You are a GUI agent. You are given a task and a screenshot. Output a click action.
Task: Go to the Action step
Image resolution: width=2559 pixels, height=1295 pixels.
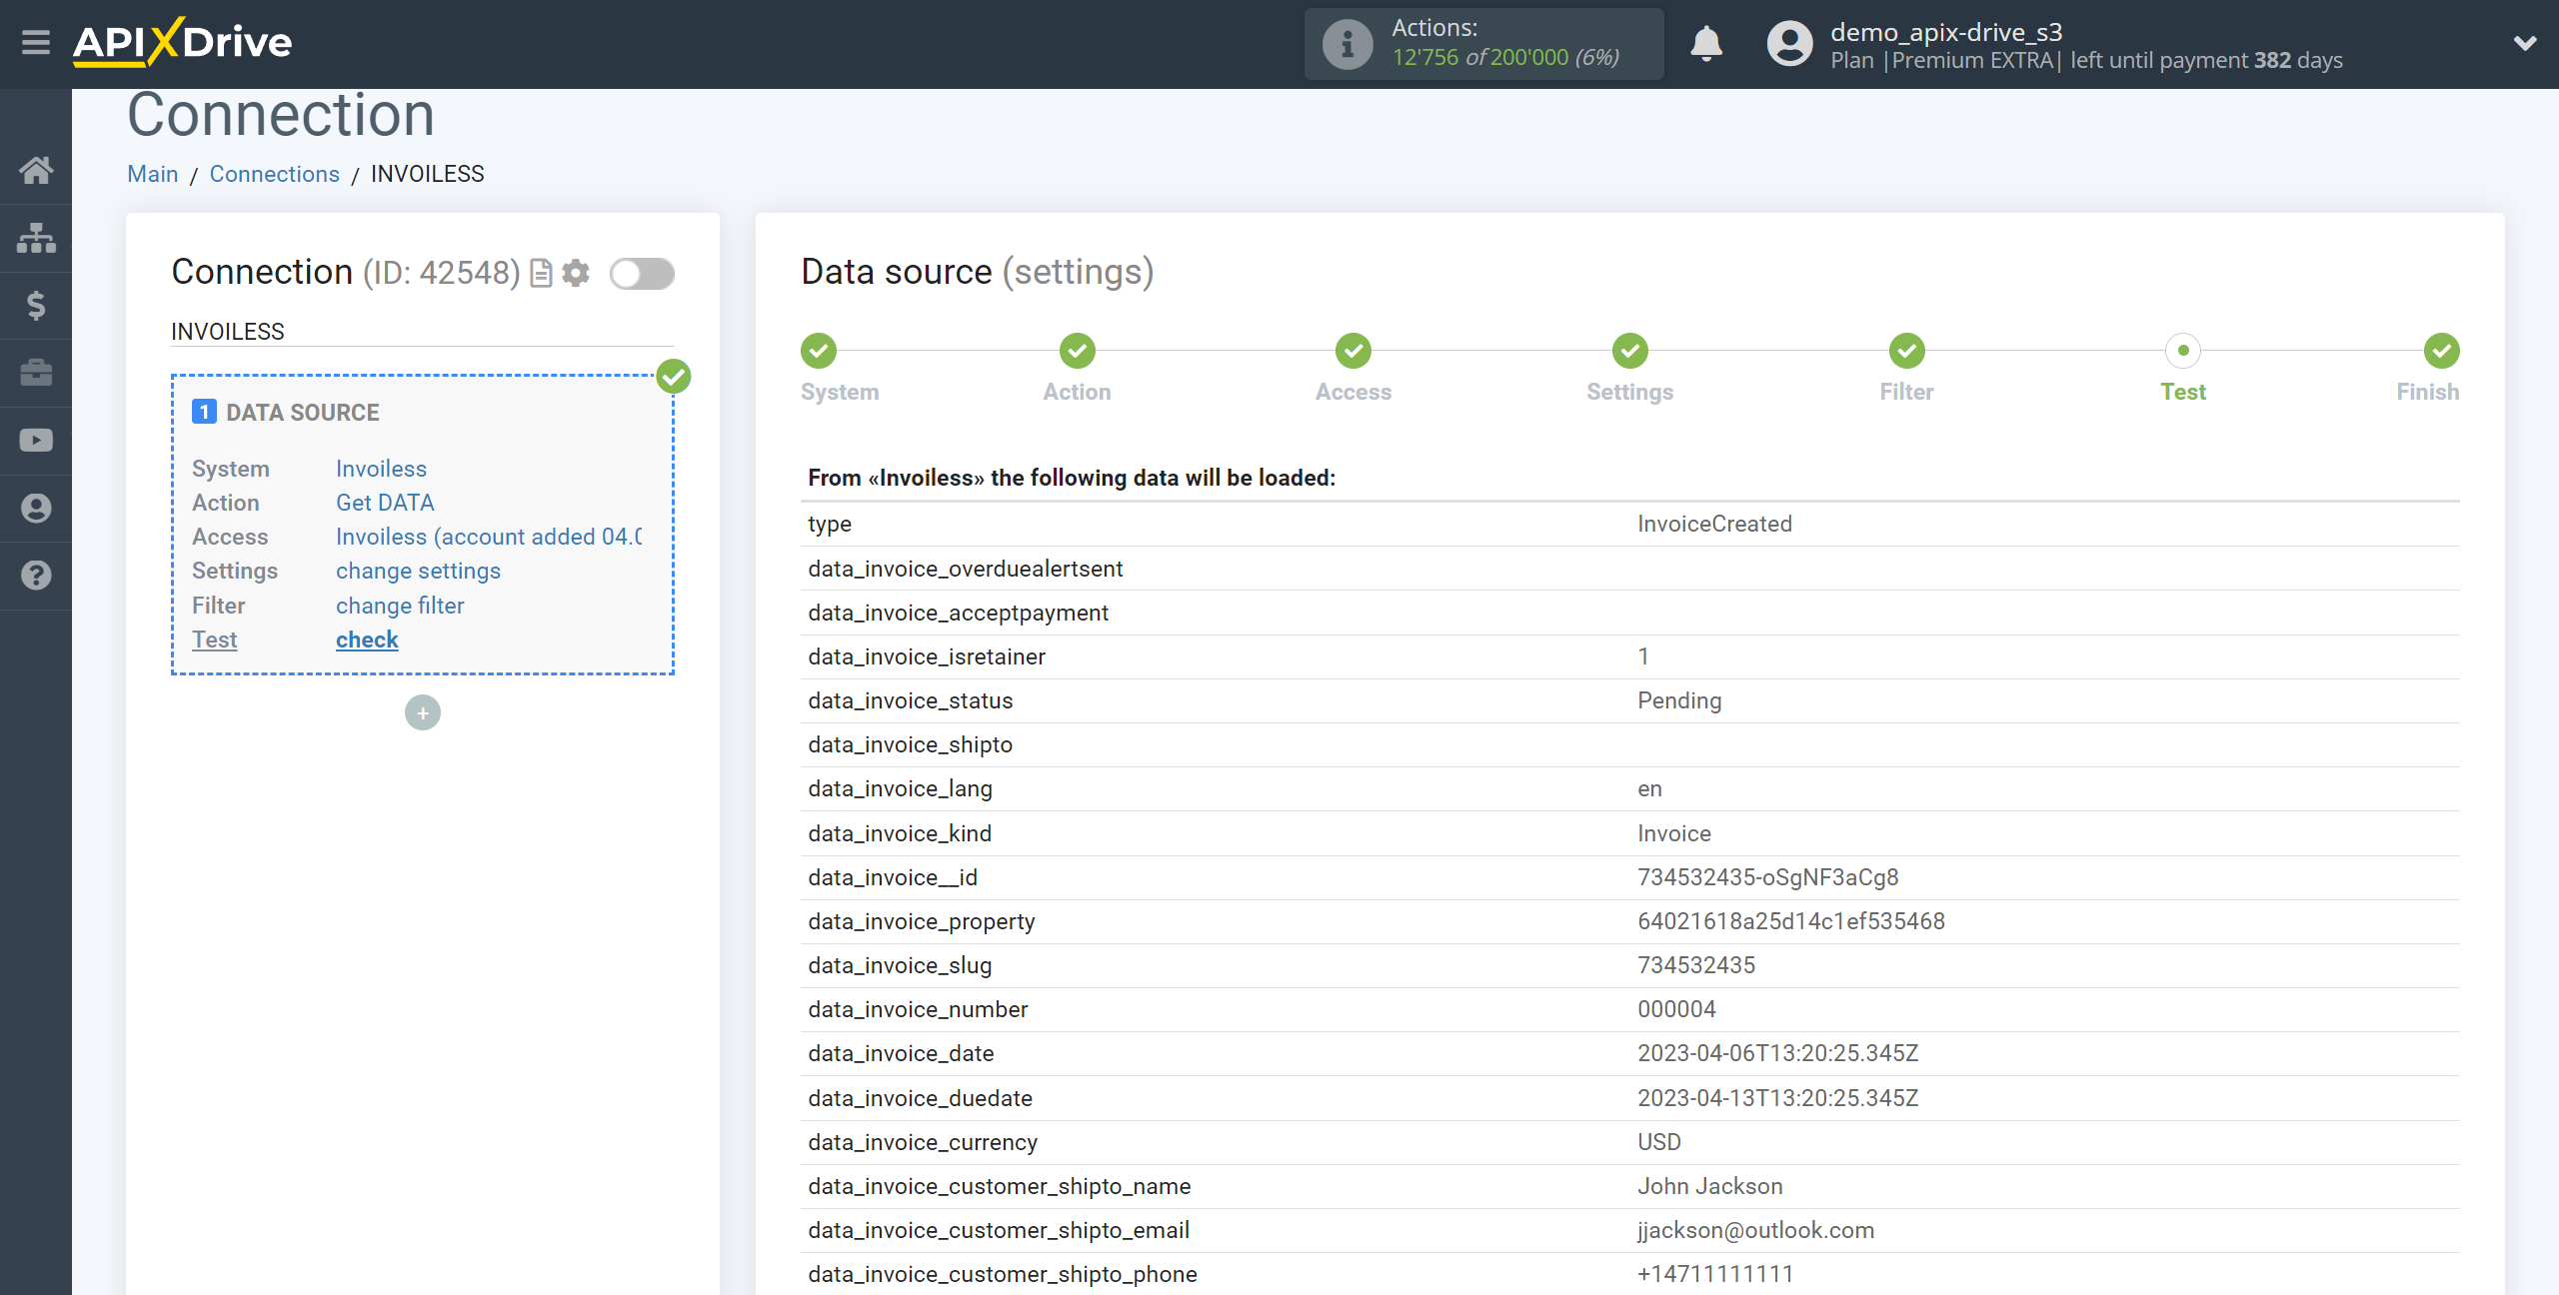tap(1078, 351)
